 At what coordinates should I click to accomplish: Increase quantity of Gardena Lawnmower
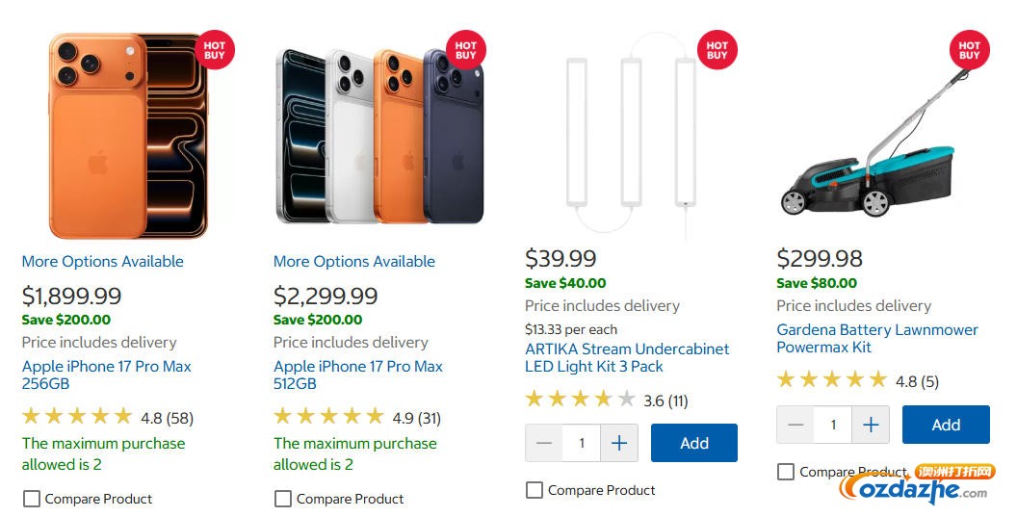871,425
